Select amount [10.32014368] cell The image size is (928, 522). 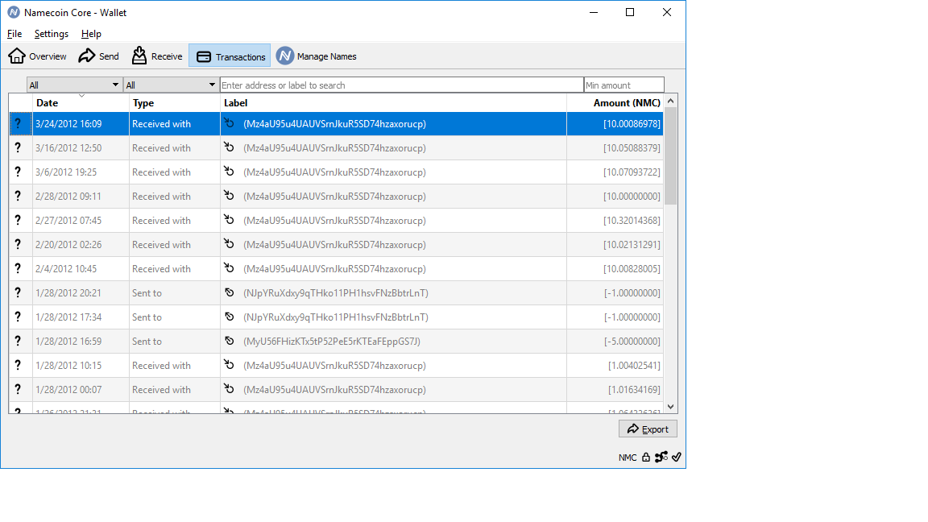(x=615, y=220)
